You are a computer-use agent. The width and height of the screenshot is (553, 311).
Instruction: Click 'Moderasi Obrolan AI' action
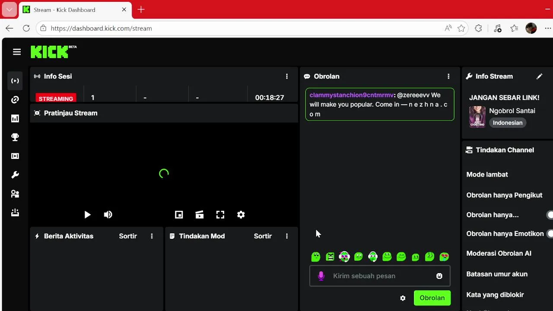point(499,254)
